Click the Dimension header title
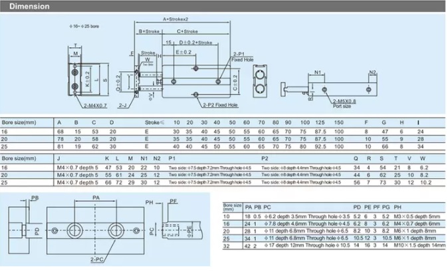This screenshot has height=272, width=448. pyautogui.click(x=29, y=6)
